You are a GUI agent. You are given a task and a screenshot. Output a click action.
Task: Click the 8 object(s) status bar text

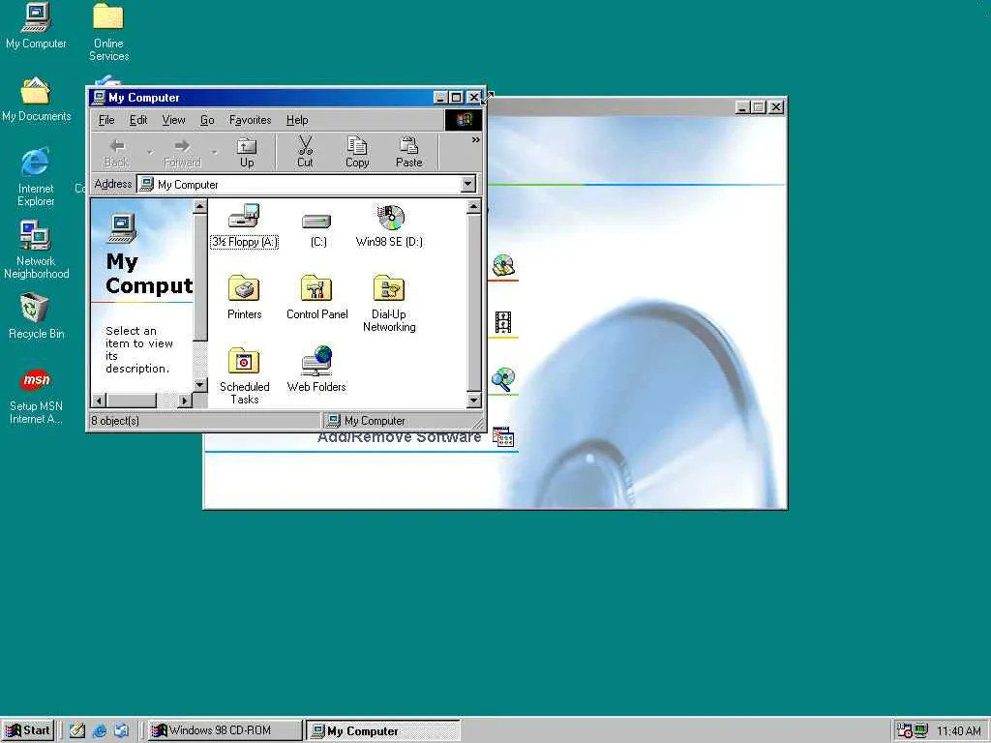[115, 421]
